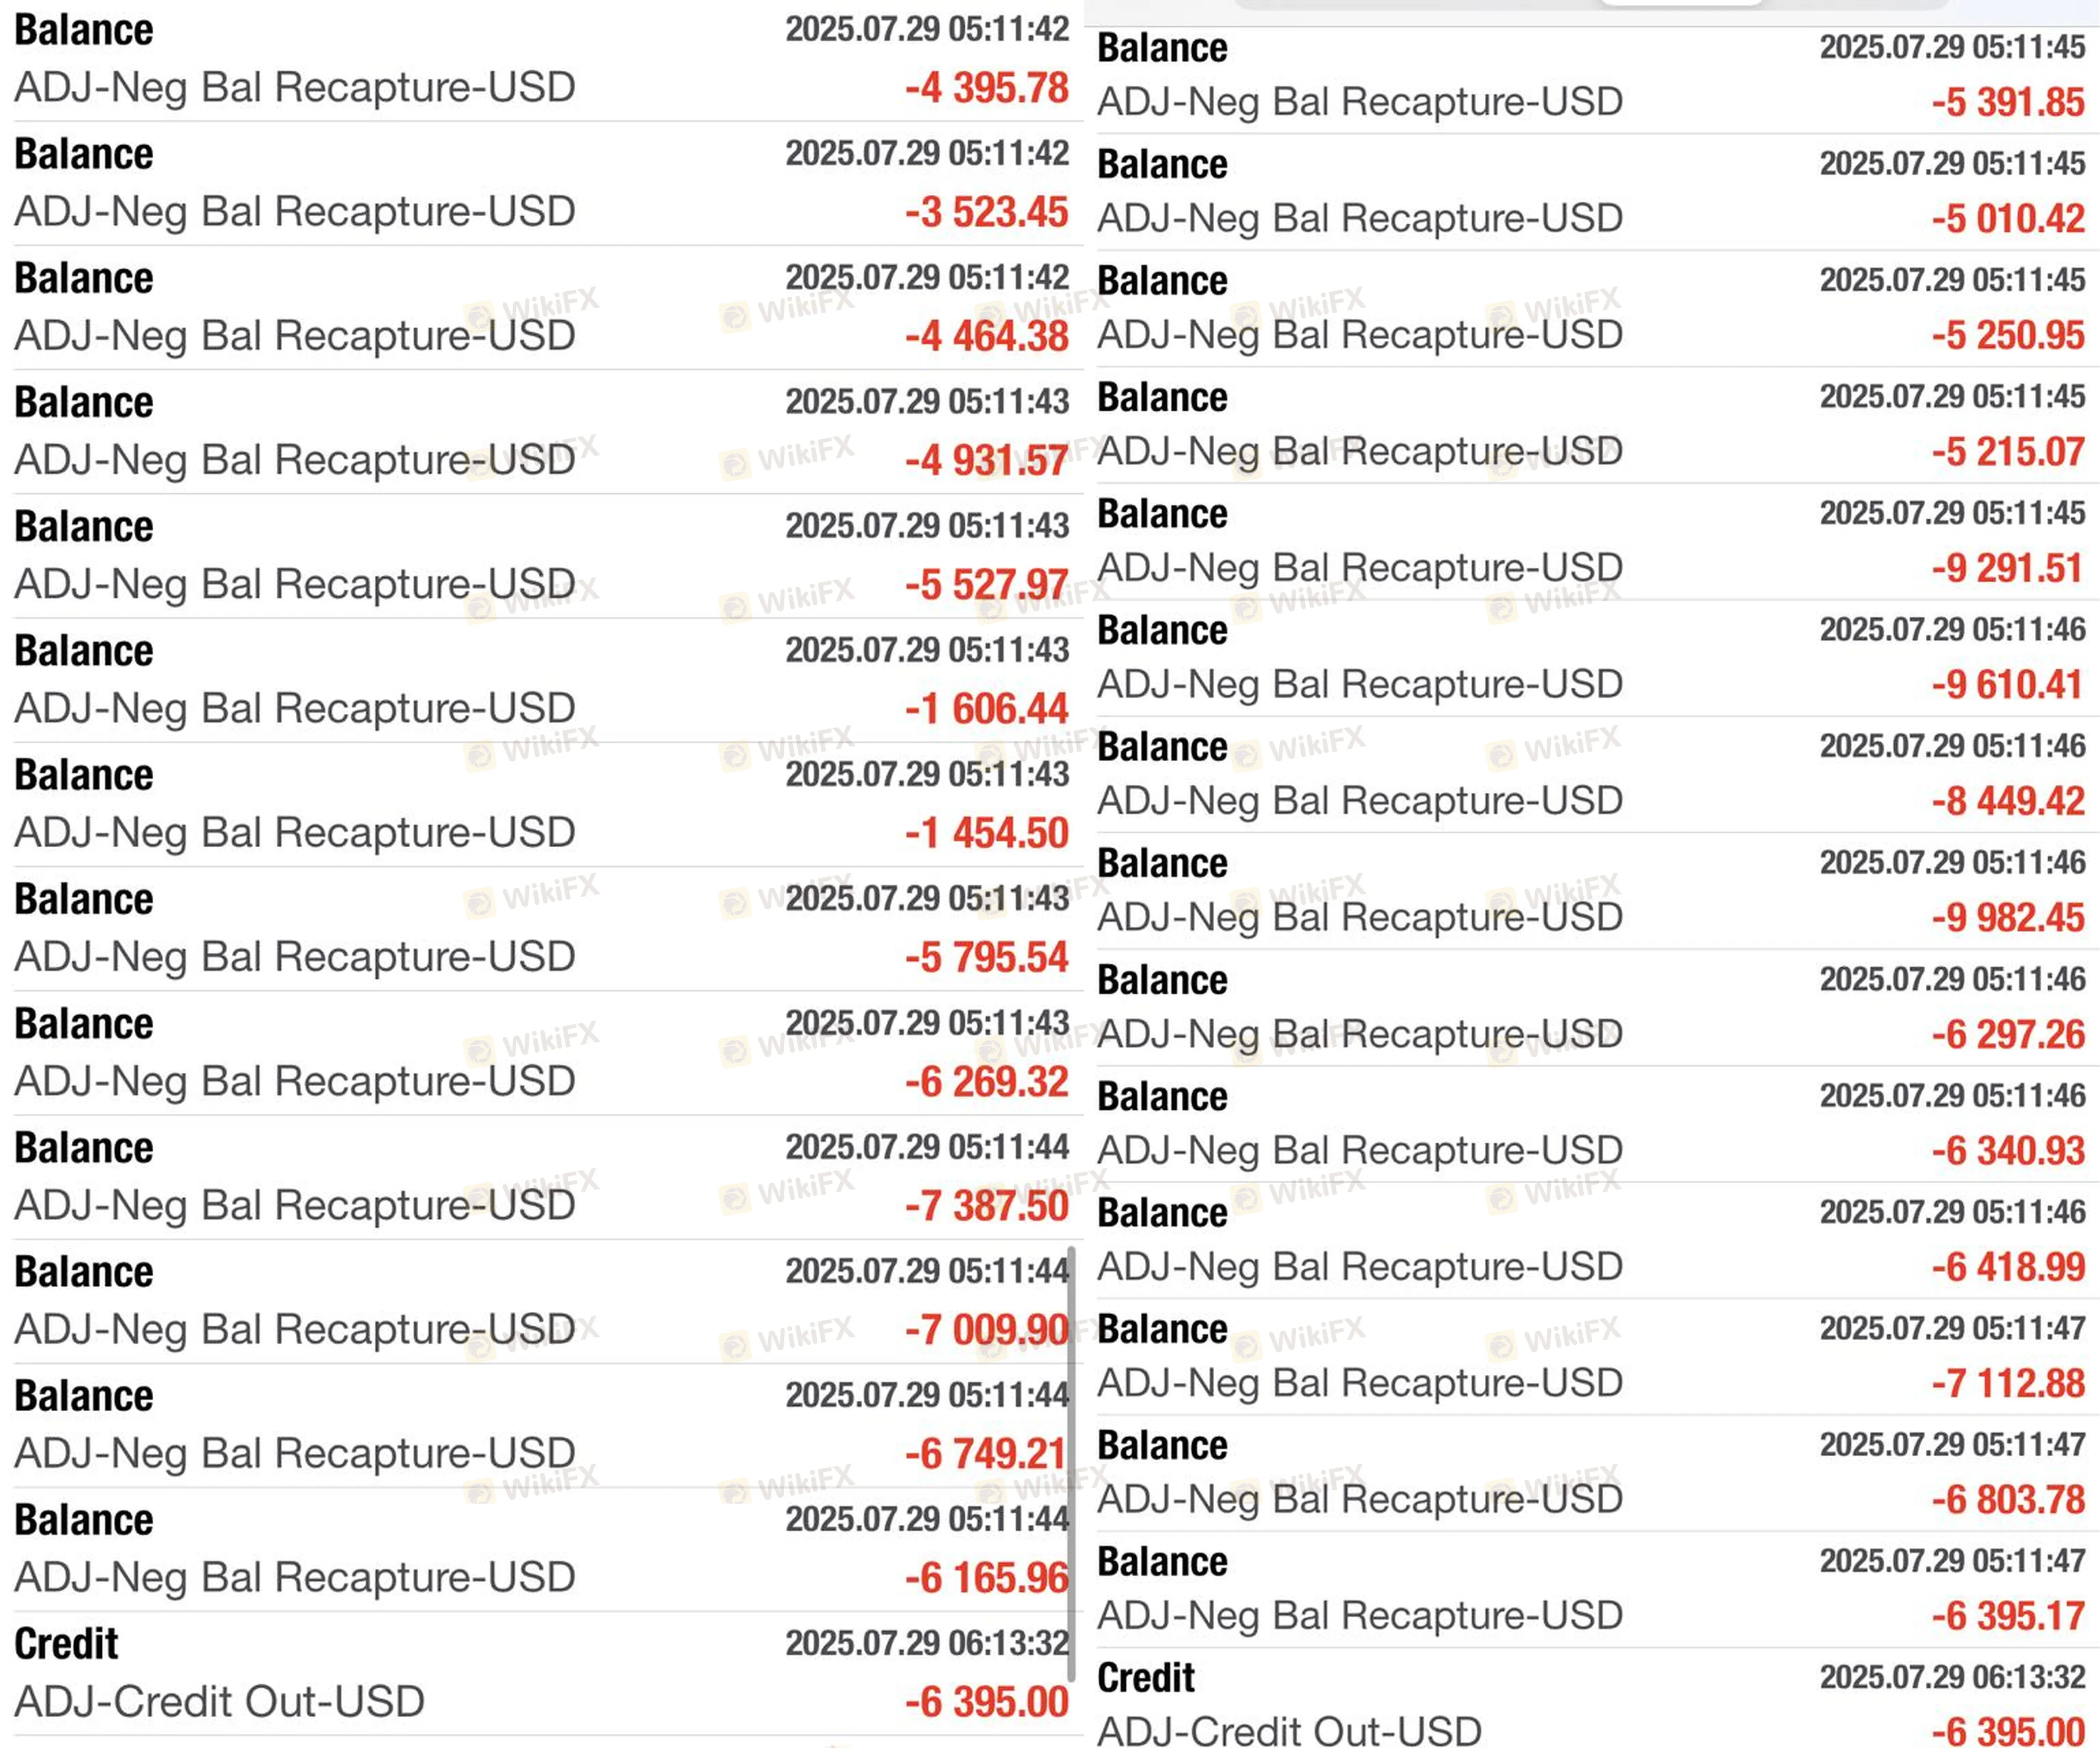Select the -3 523.45 Neg Bal Recapture row
The width and height of the screenshot is (2100, 1748).
click(540, 184)
